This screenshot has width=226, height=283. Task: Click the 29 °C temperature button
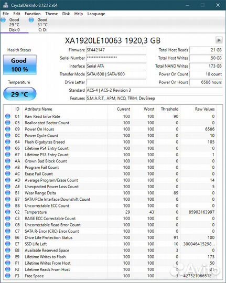click(20, 94)
